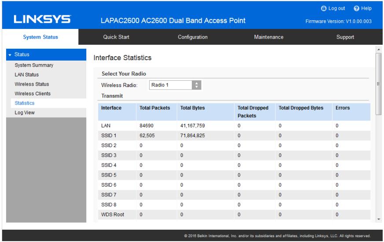Click the SSID 3 row label
Viewport: 384px width, 242px height.
(109, 155)
